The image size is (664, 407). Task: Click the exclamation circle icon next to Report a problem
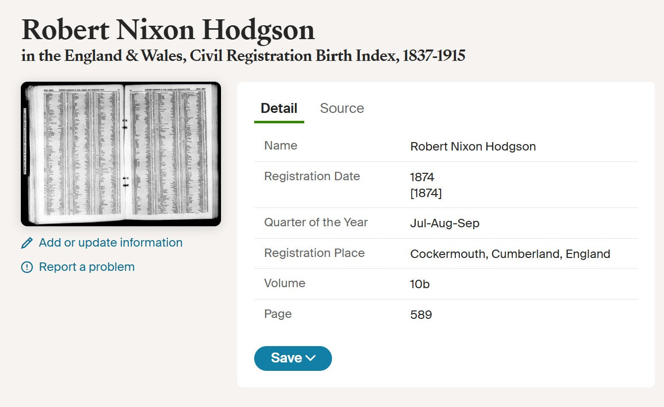[26, 267]
